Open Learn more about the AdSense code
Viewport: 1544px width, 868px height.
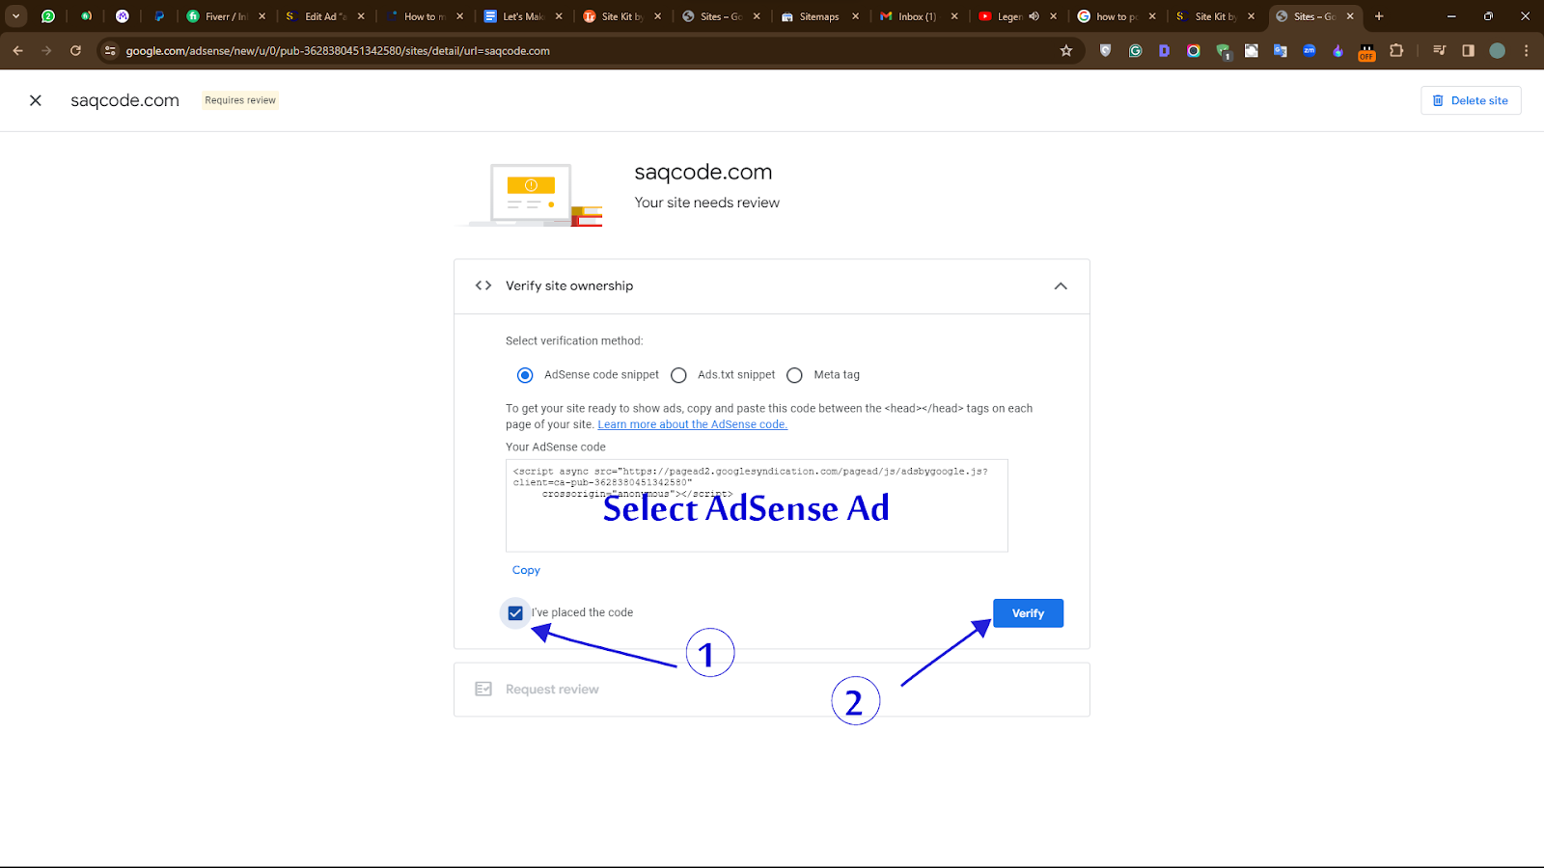tap(693, 424)
